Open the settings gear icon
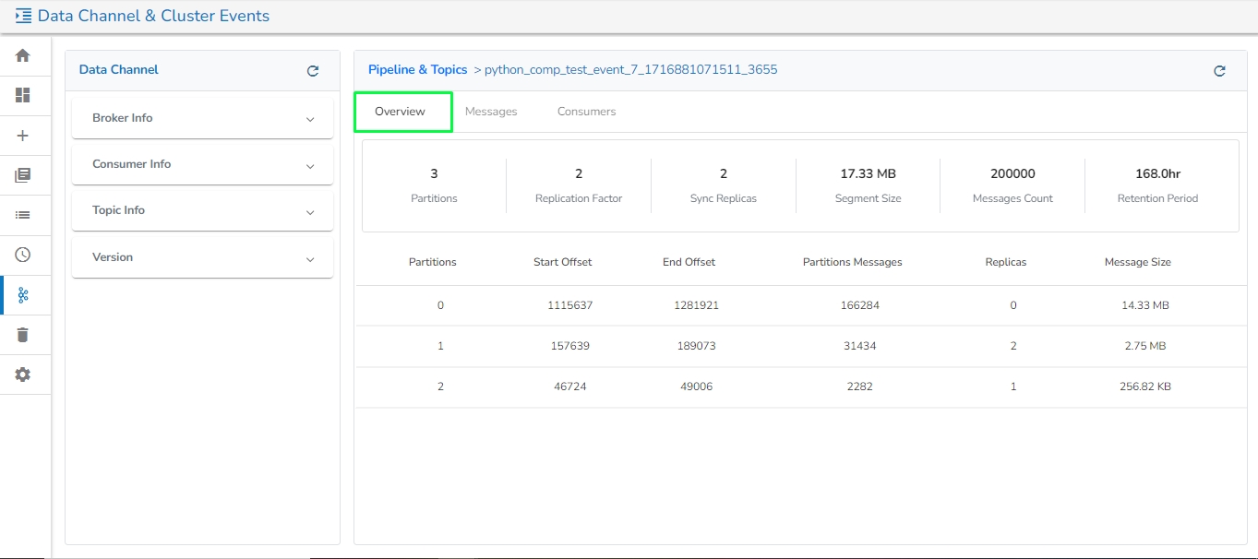Viewport: 1258px width, 559px height. tap(23, 375)
